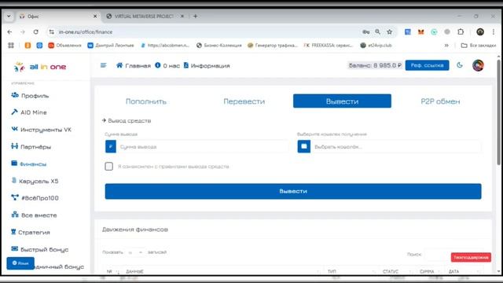Open Инструменты VK in sidebar
Image resolution: width=503 pixels, height=283 pixels.
coord(41,130)
